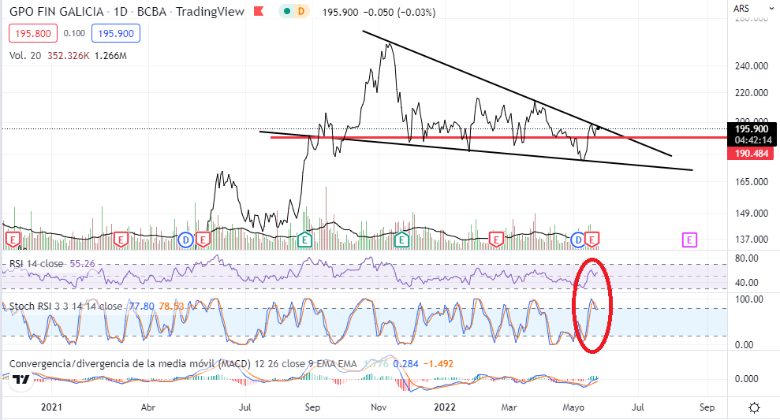This screenshot has width=780, height=420.
Task: Select the MACD 12 26 close legend
Action: pos(182,364)
